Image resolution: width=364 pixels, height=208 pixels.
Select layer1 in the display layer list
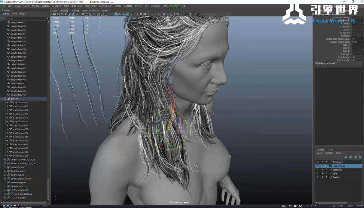click(x=335, y=173)
